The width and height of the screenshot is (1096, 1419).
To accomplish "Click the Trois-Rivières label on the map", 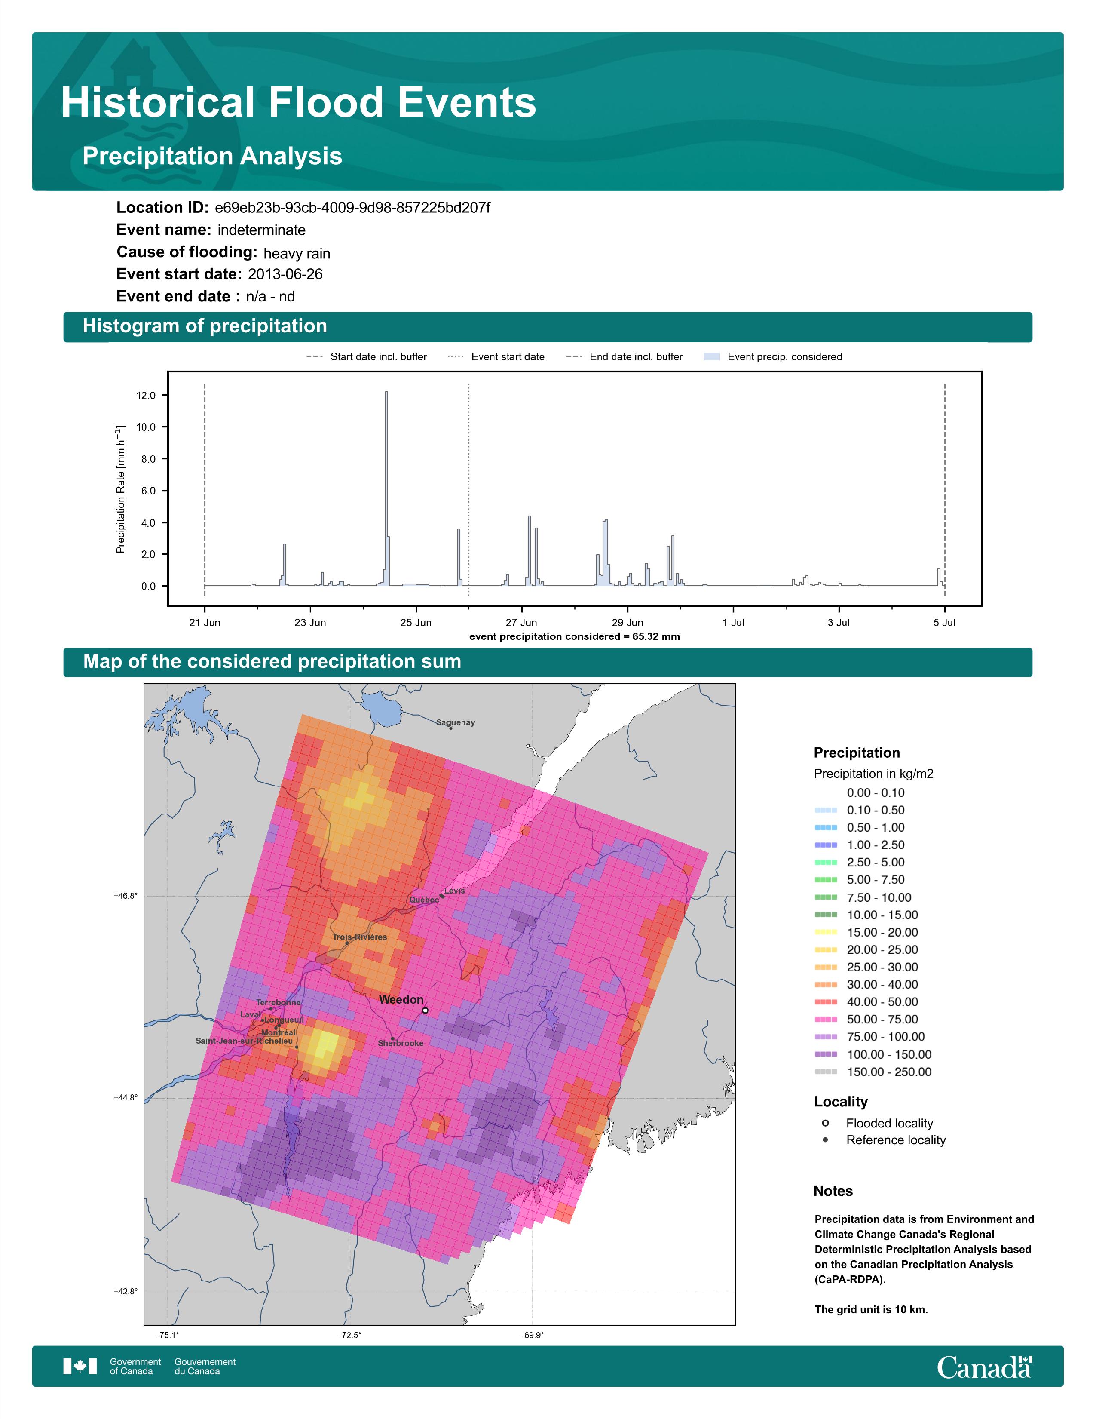I will point(359,937).
